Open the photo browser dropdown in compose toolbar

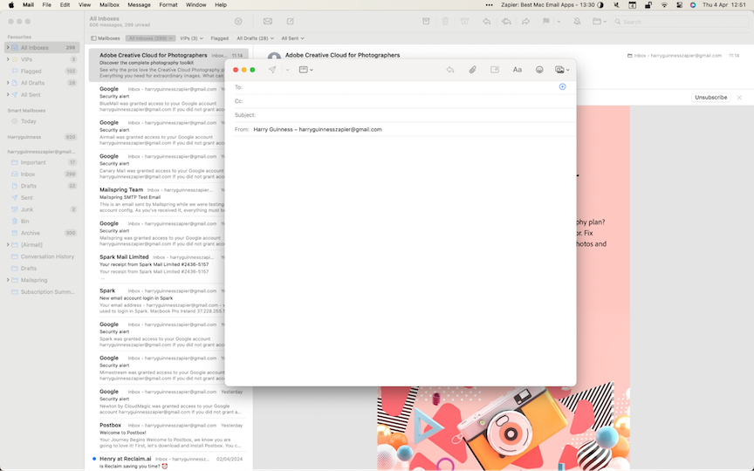point(562,70)
